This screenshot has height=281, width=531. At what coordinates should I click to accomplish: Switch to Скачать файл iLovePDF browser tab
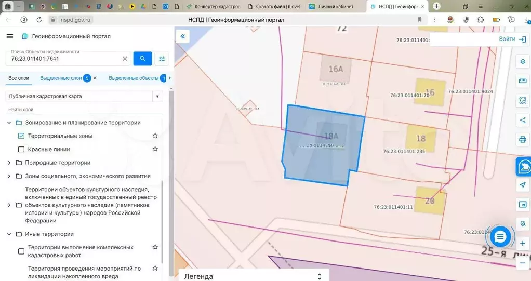pyautogui.click(x=275, y=6)
